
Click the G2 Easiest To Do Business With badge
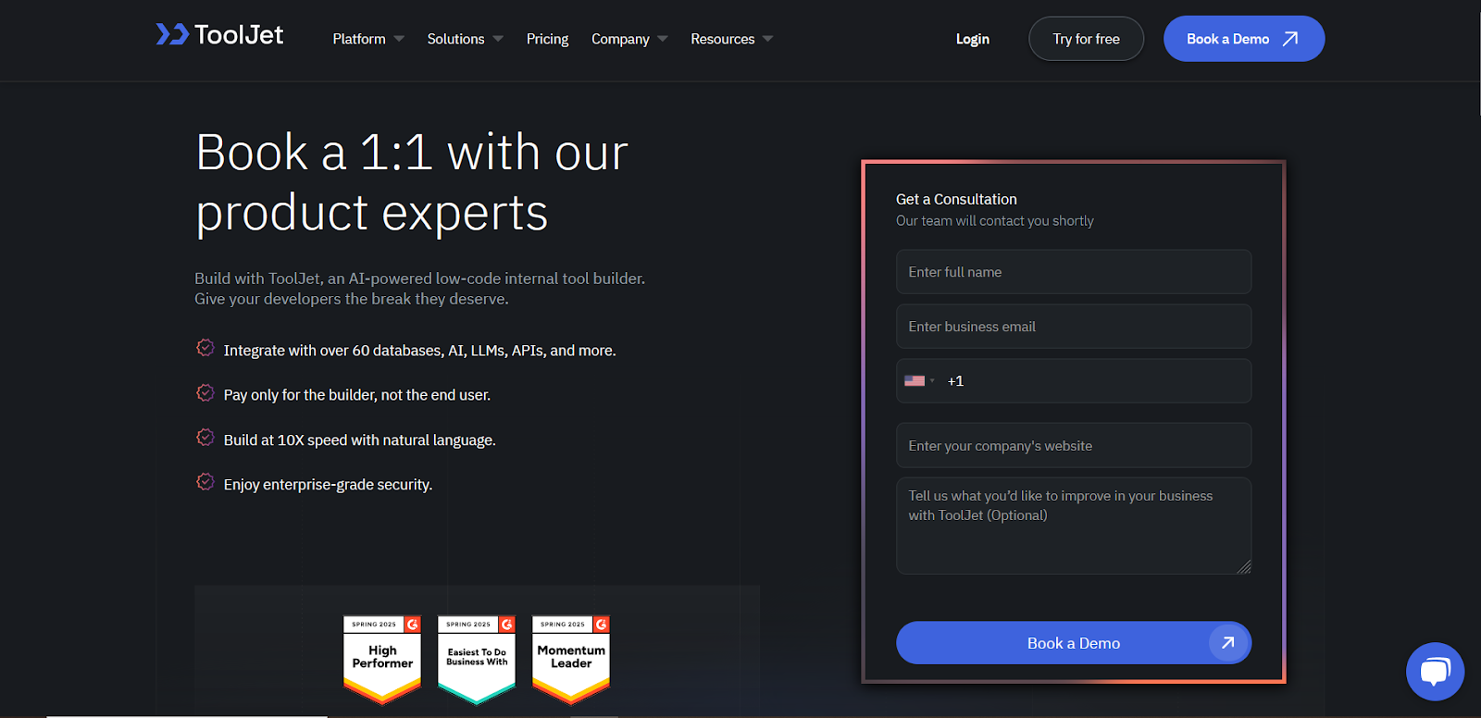477,660
